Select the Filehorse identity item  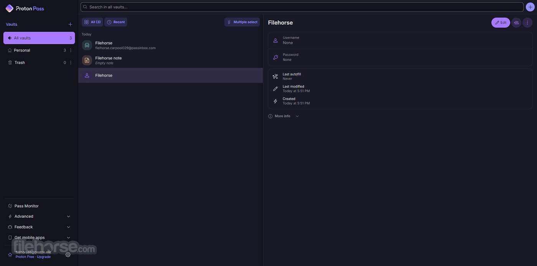(x=171, y=76)
